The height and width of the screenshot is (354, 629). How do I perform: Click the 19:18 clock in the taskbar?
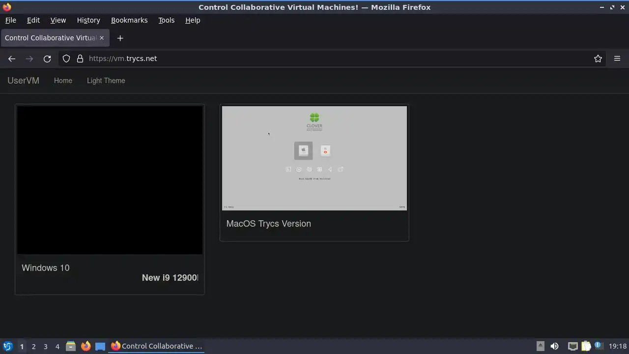pyautogui.click(x=618, y=346)
